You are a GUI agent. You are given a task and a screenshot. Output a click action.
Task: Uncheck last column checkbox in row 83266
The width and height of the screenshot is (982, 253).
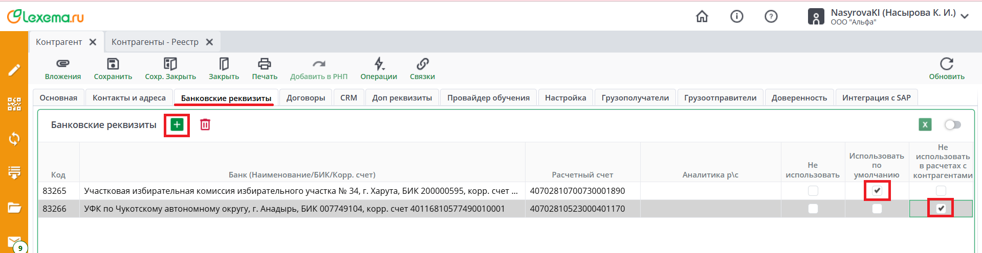941,209
